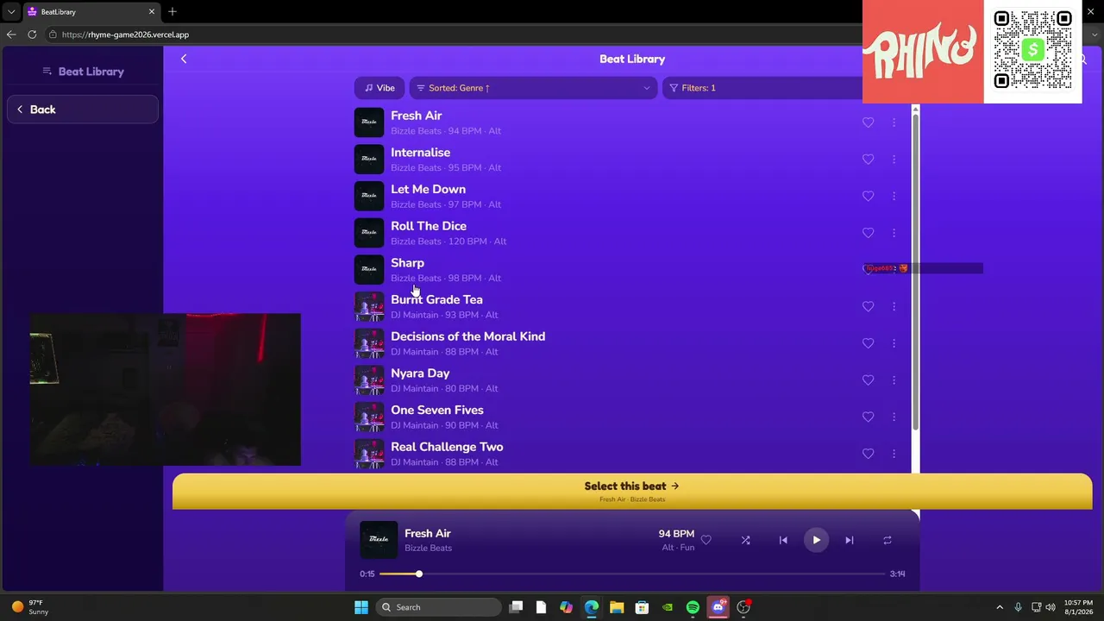Open Spotify from the taskbar

(x=693, y=607)
